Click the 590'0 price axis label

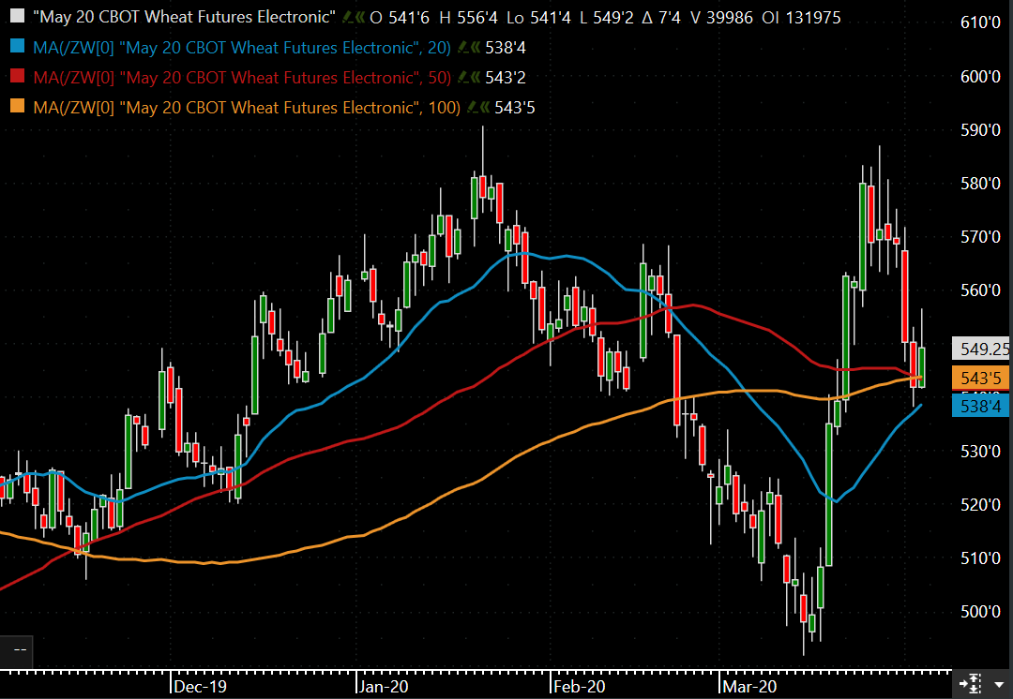pyautogui.click(x=981, y=129)
